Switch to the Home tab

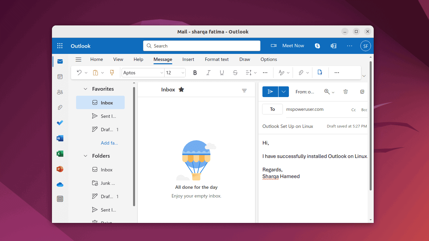coord(97,59)
